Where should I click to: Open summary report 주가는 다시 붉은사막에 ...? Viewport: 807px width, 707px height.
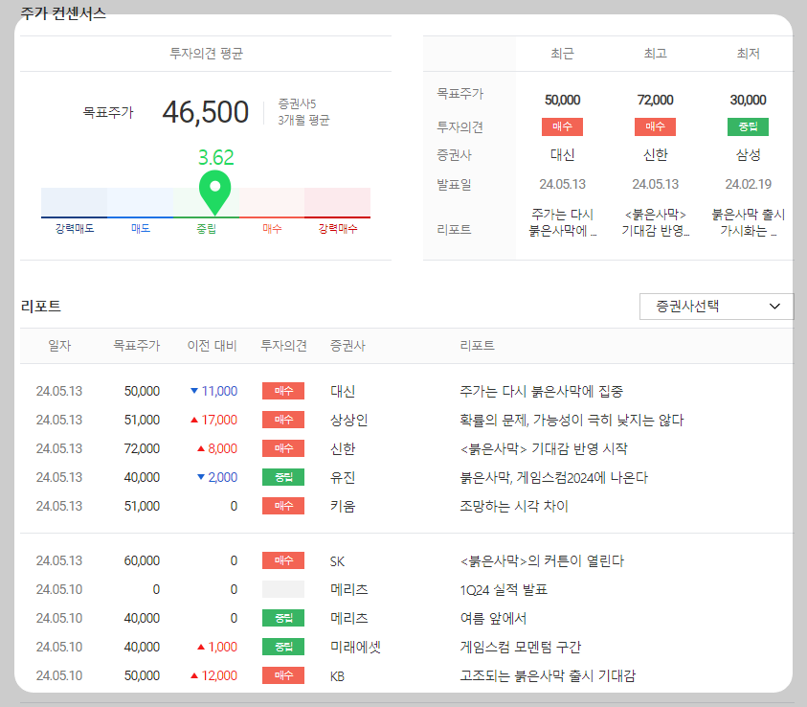click(x=563, y=222)
